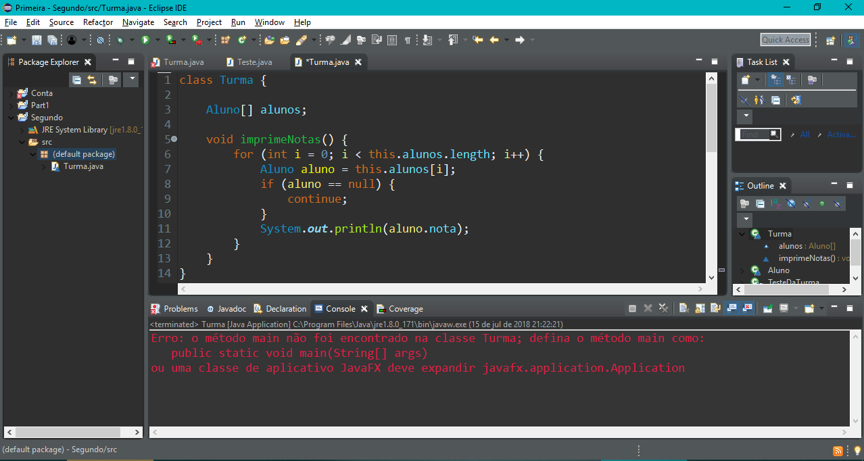The height and width of the screenshot is (461, 864).
Task: Toggle Hide Fields in Outline
Action: point(791,203)
